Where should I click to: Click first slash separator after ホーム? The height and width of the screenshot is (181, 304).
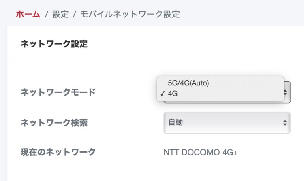click(x=47, y=14)
